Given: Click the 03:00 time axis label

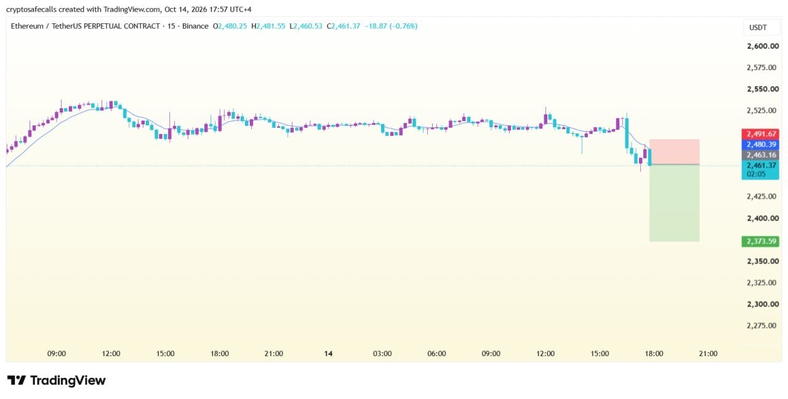Looking at the screenshot, I should [382, 354].
